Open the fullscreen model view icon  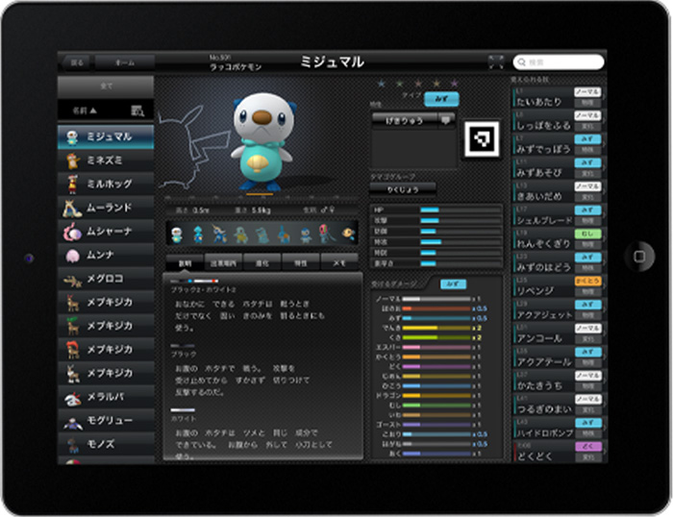496,62
